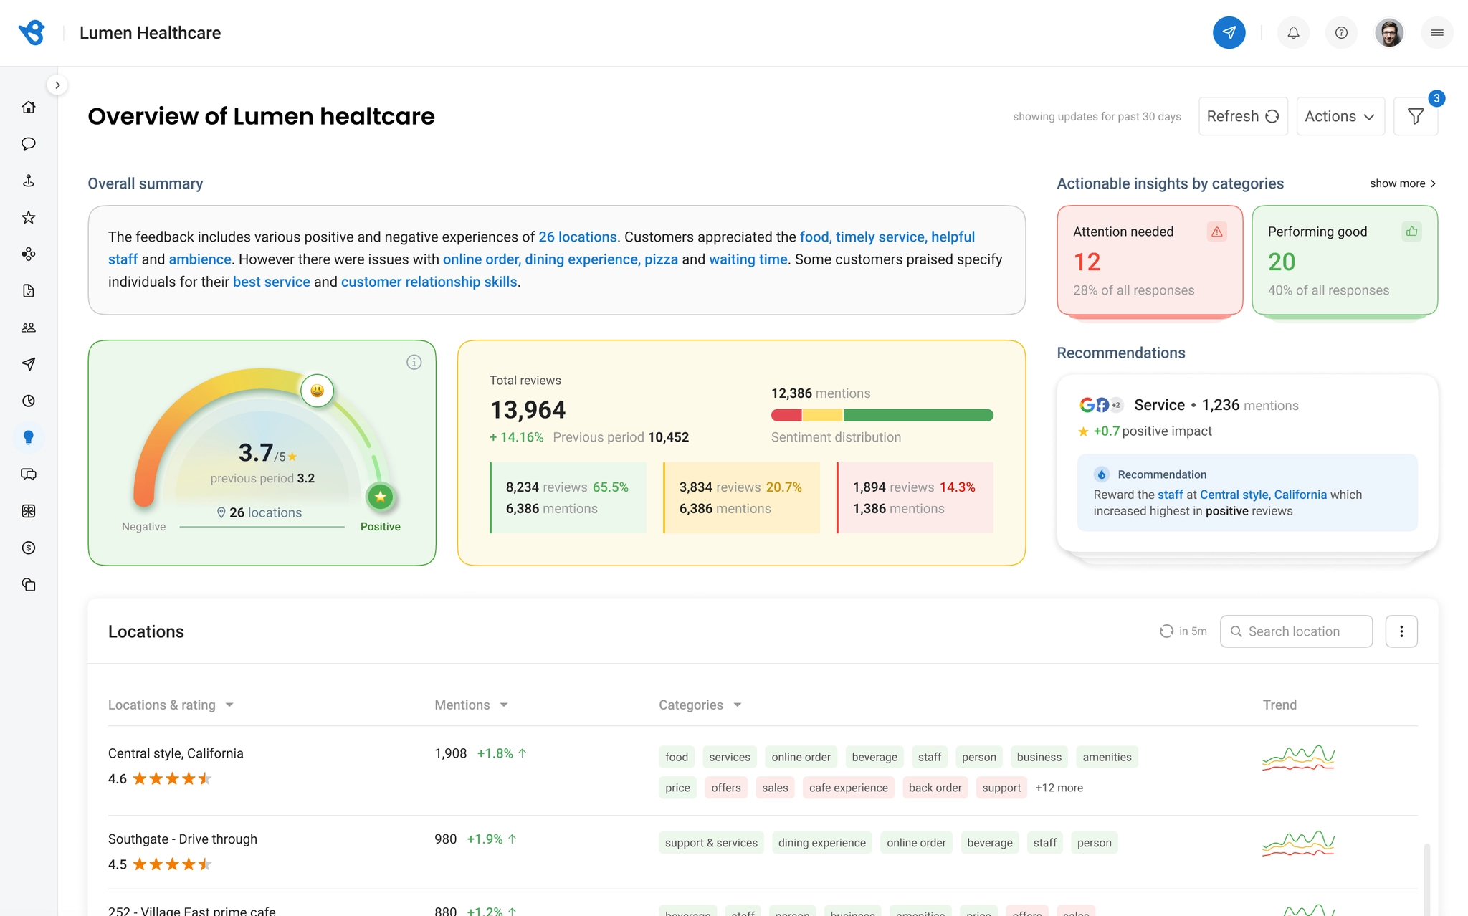Viewport: 1468px width, 916px height.
Task: Click the 'support & services' tag in Southgate row
Action: [711, 843]
